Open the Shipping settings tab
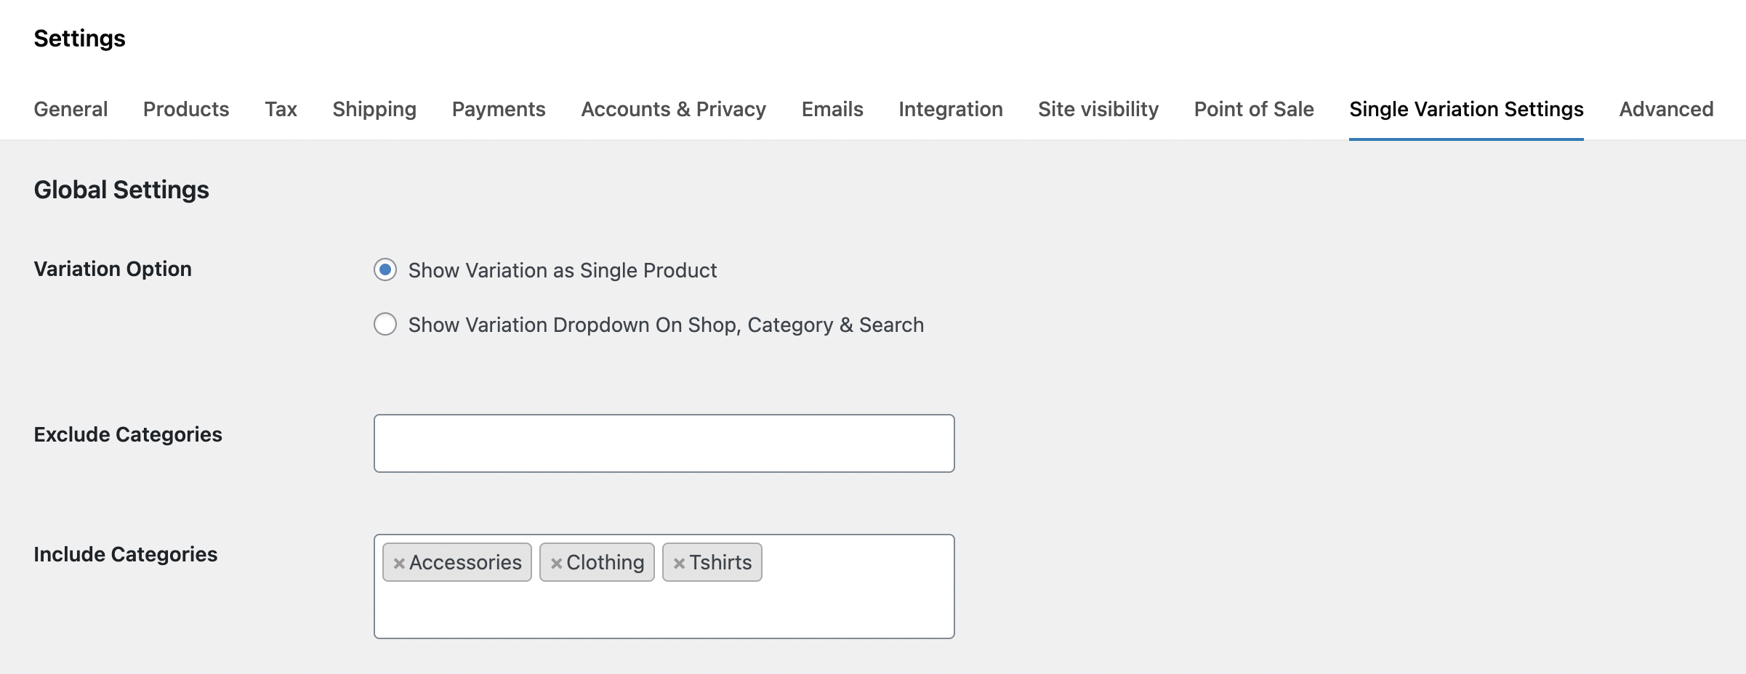 [374, 109]
